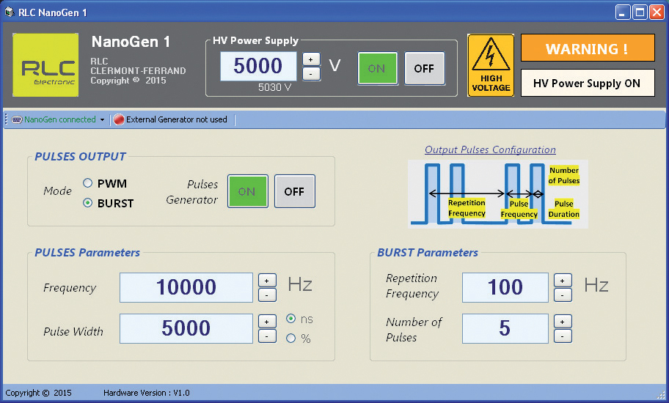The width and height of the screenshot is (669, 403).
Task: Decrease pulse Frequency with minus button
Action: point(267,295)
